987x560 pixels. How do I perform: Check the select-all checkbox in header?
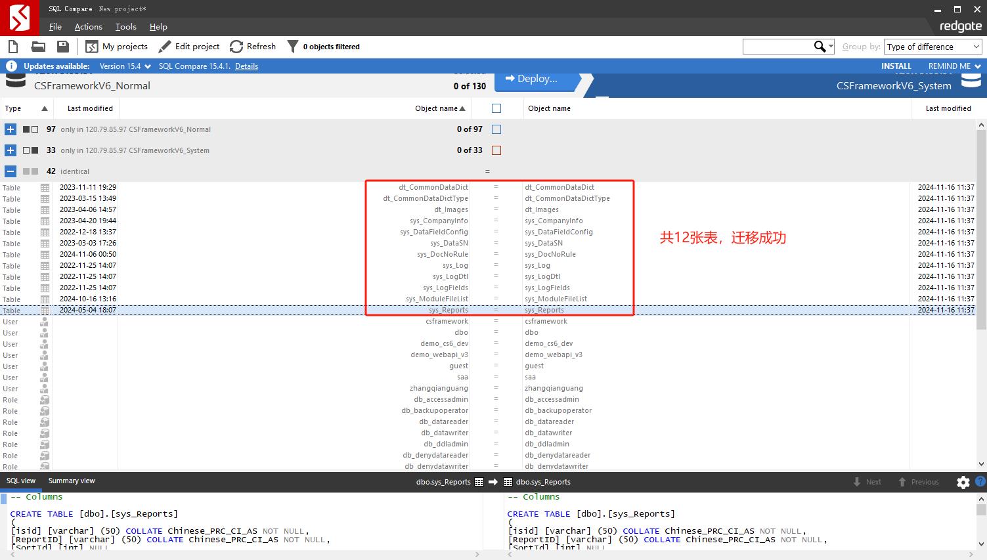[x=496, y=108]
